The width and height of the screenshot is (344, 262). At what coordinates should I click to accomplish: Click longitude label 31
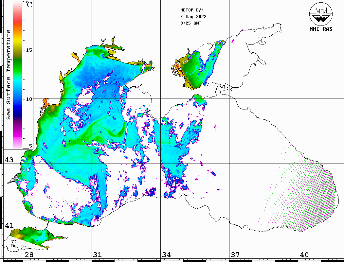pyautogui.click(x=98, y=255)
